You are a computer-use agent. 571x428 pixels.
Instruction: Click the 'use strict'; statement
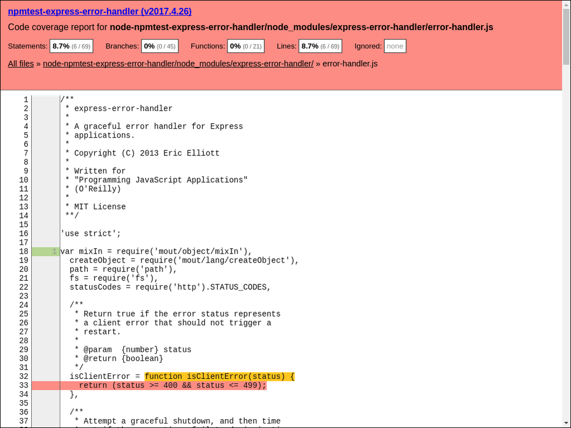90,234
